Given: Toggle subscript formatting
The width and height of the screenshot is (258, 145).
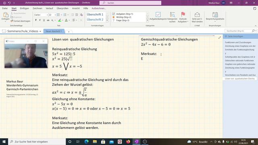Looking at the screenshot, I should [x=52, y=20].
